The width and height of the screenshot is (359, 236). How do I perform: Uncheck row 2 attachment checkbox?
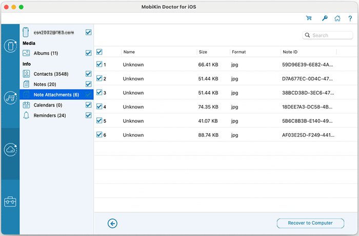pyautogui.click(x=99, y=78)
